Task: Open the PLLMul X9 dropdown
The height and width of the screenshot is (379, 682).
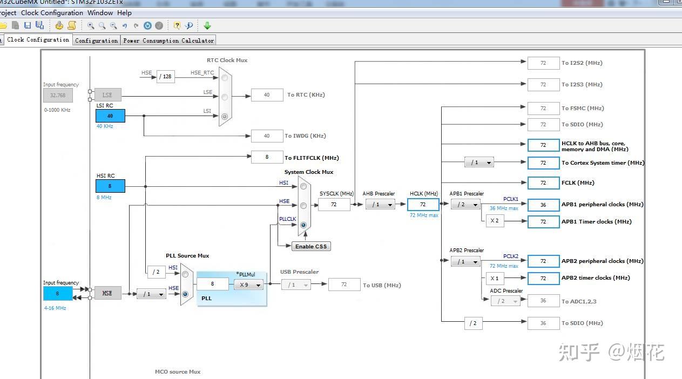Action: pos(248,285)
